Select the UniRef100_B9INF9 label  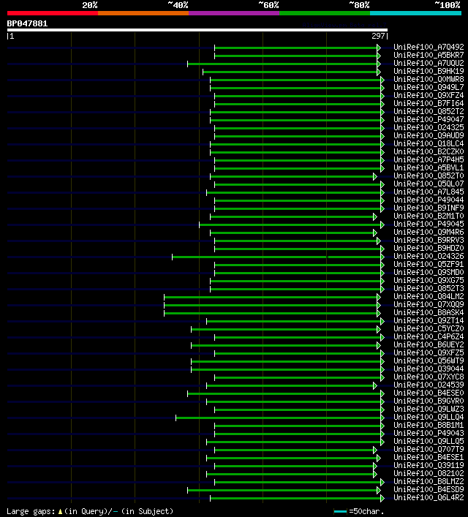429,208
